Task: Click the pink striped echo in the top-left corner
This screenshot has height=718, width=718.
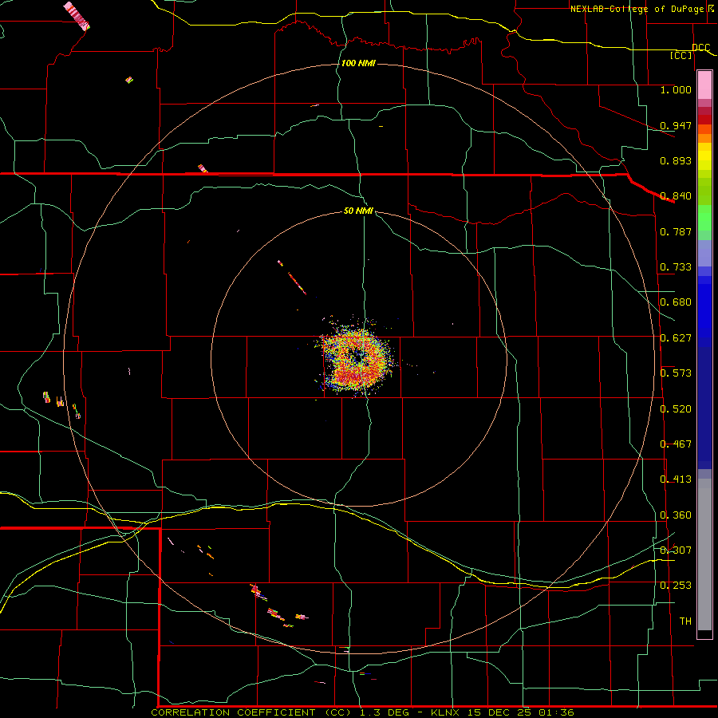Action: coord(77,16)
